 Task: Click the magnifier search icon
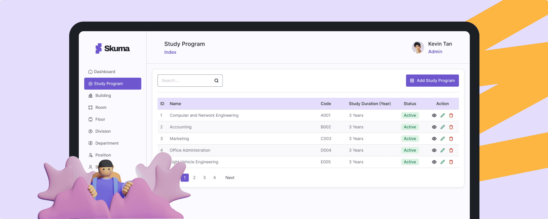click(216, 80)
